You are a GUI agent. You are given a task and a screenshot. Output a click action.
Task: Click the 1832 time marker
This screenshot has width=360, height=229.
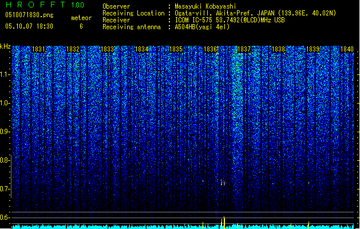[x=73, y=49]
